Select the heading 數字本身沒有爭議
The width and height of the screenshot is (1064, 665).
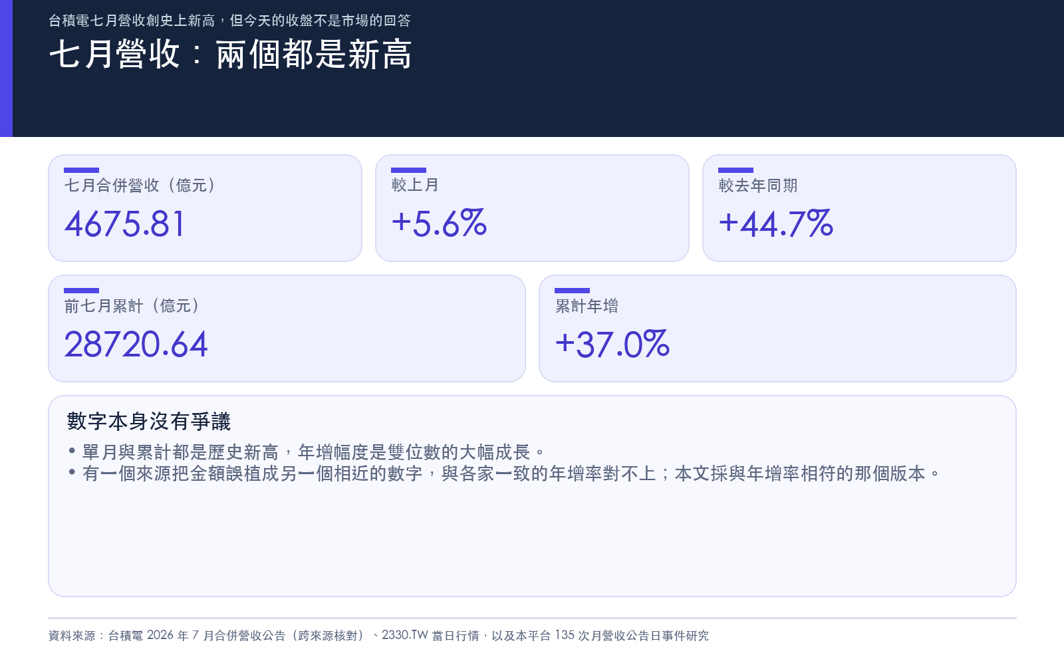(x=149, y=421)
